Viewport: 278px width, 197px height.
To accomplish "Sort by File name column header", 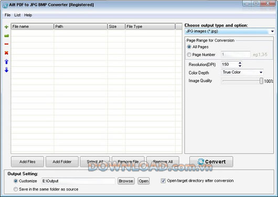I will coord(33,26).
